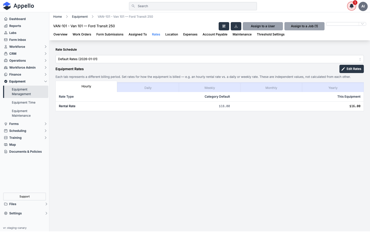370x236 pixels.
Task: Expand the Operations menu chevron
Action: [45, 61]
